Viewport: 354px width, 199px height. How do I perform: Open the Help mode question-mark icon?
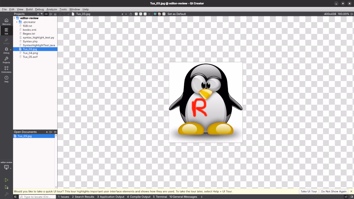click(6, 79)
